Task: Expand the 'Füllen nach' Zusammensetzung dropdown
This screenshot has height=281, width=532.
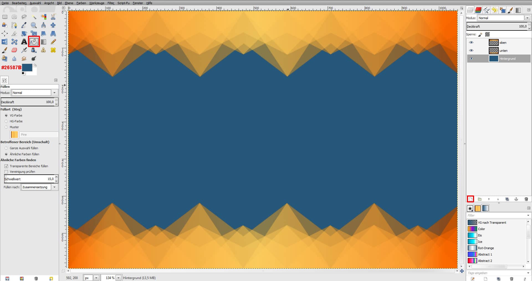Action: click(x=55, y=187)
